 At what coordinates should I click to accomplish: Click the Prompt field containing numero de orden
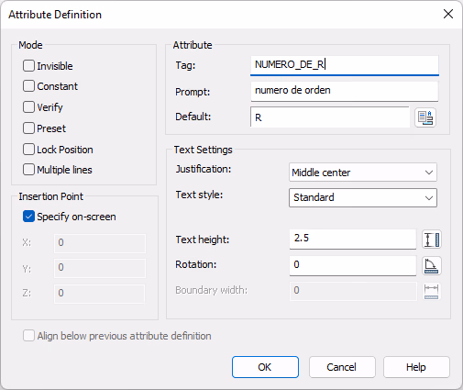tap(345, 91)
